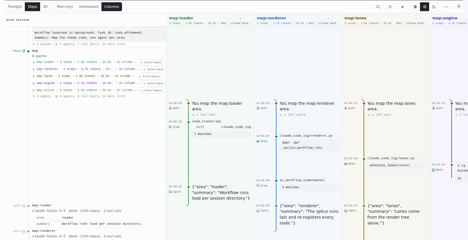The image size is (468, 240).
Task: Select the Steps view tab
Action: 32,7
